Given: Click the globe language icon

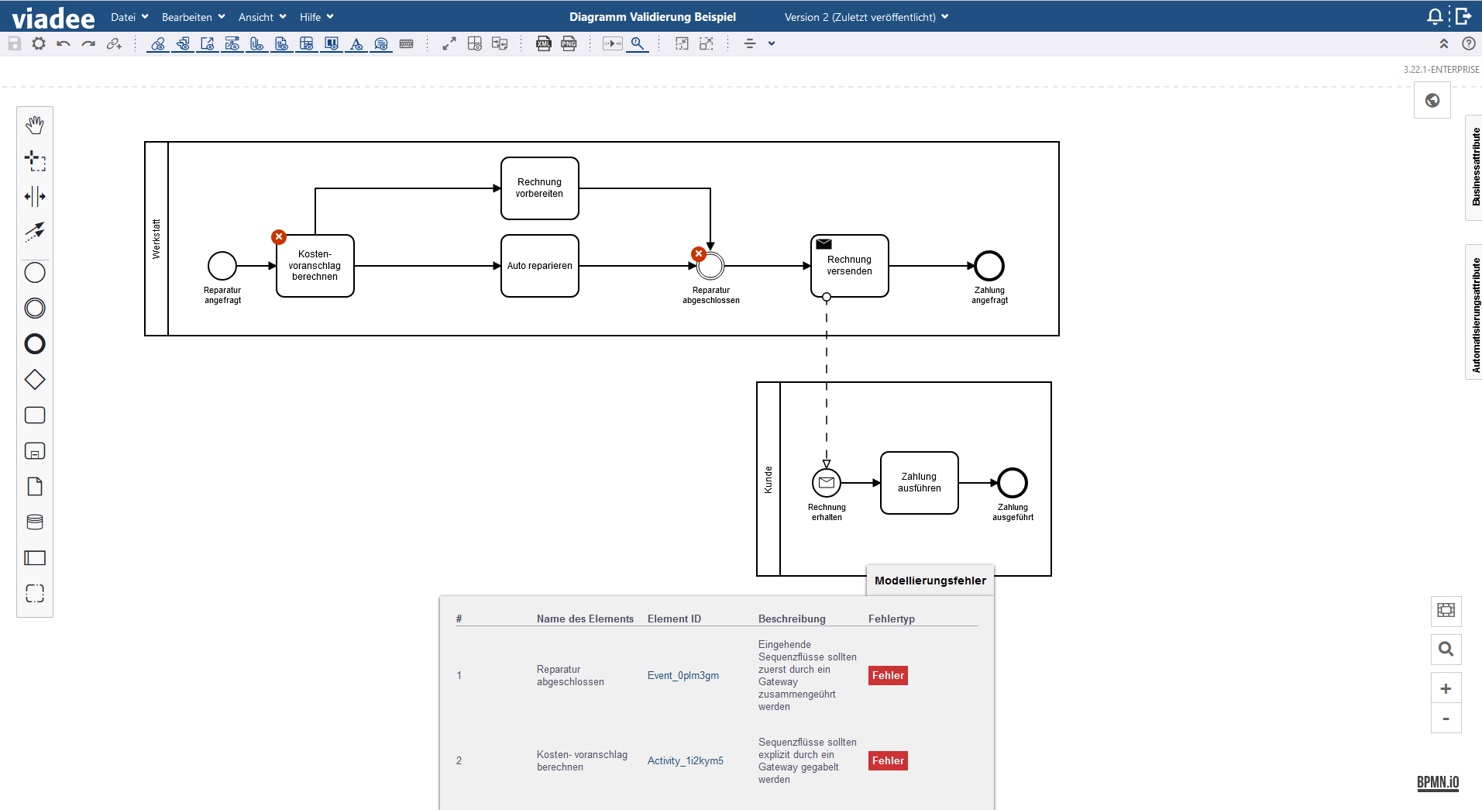Looking at the screenshot, I should pos(1432,100).
